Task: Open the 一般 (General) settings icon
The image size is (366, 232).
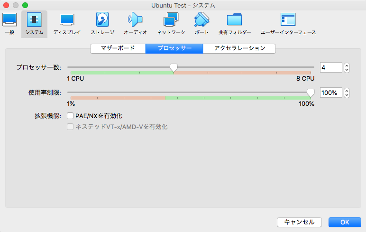Action: 9,24
